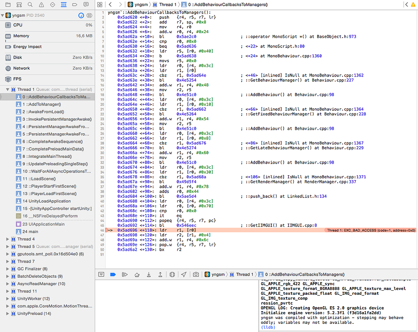
Task: Collapse the Thread 1 disclosure triangle
Action: tap(8, 90)
